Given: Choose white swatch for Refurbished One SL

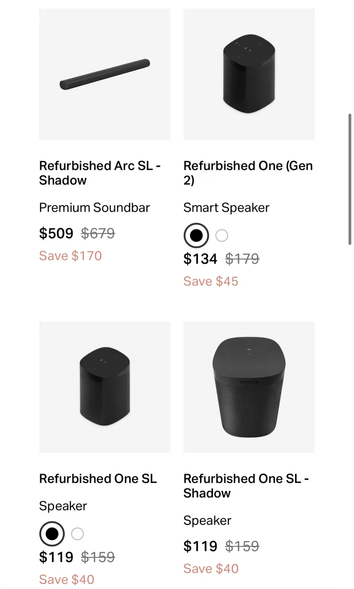Looking at the screenshot, I should pyautogui.click(x=77, y=534).
